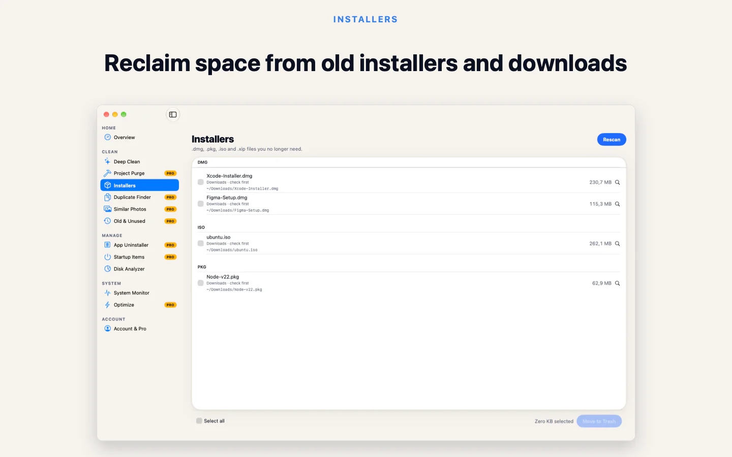The width and height of the screenshot is (732, 457).
Task: Click the ~/Downloads/ubuntu.iso path text
Action: point(232,250)
